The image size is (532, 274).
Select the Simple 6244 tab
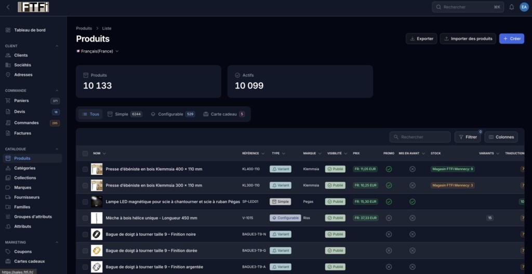(x=125, y=114)
